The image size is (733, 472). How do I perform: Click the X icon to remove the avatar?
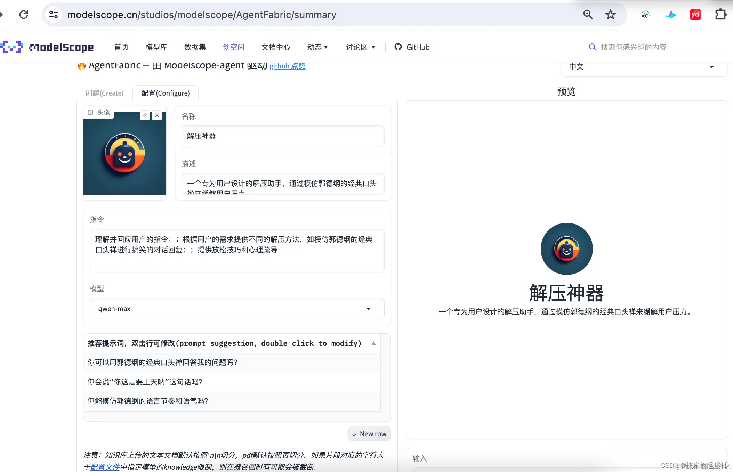pos(157,115)
